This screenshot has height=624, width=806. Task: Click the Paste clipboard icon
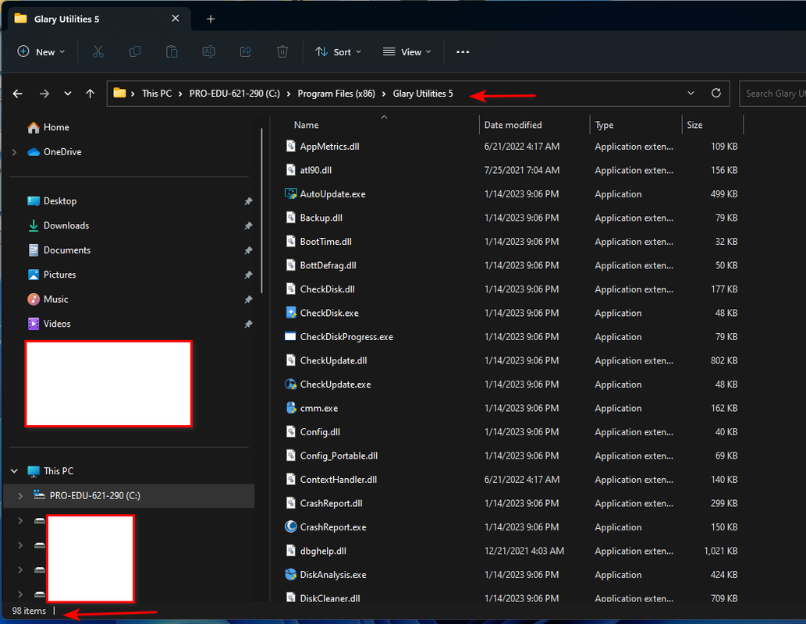[x=172, y=52]
